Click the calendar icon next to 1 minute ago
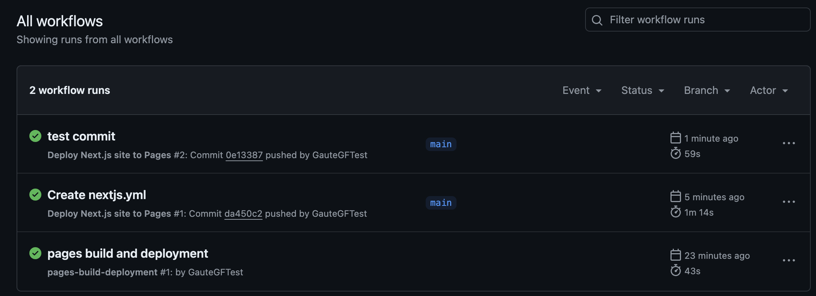 coord(675,138)
